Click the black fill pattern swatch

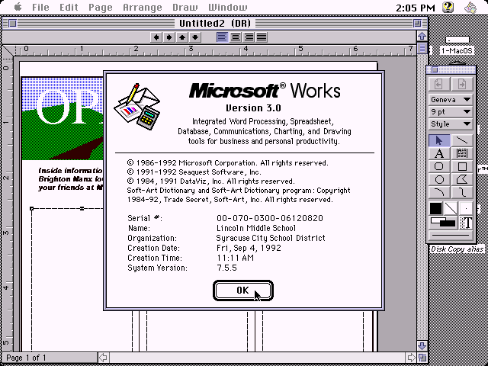tap(435, 208)
